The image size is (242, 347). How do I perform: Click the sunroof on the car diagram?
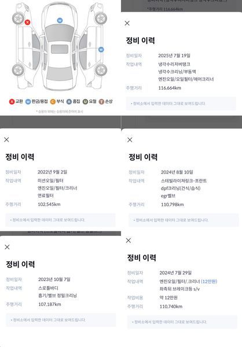60,49
